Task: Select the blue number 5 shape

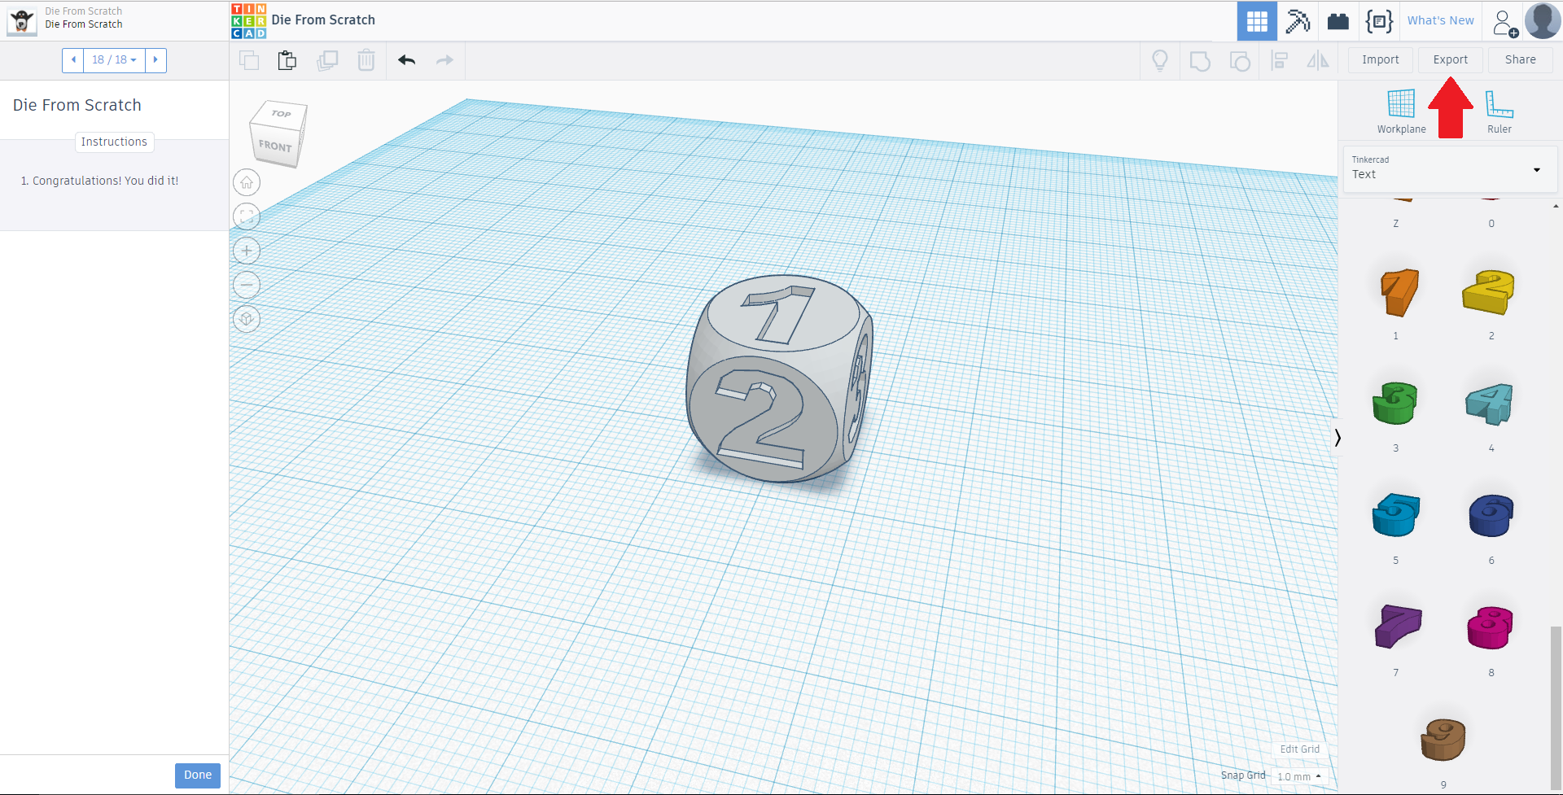Action: [1396, 515]
